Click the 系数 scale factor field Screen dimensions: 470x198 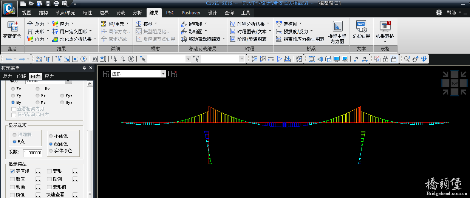tap(32, 153)
